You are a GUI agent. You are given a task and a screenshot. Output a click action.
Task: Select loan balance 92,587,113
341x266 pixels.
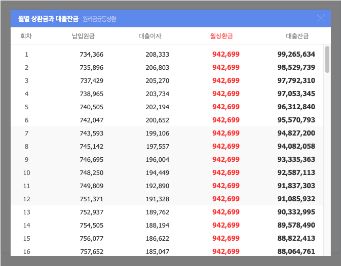click(x=296, y=172)
